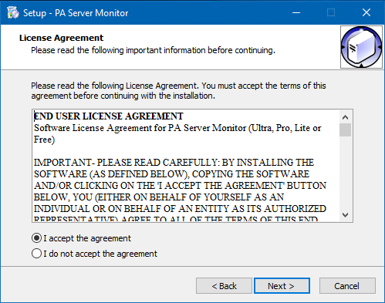Click the license scrollbar down arrow
The width and height of the screenshot is (385, 303).
point(345,214)
